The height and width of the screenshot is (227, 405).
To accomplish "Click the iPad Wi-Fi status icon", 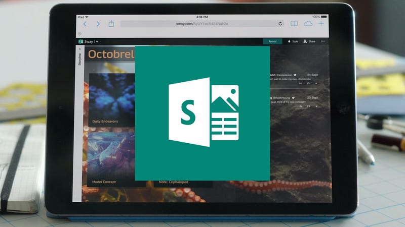I will click(x=87, y=17).
